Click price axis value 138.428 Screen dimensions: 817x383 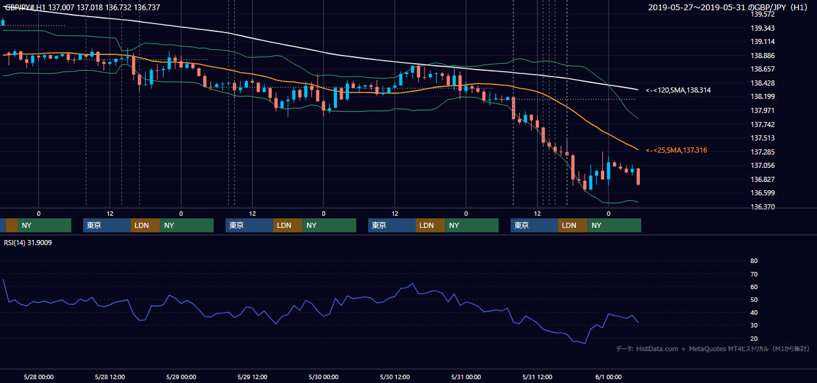pyautogui.click(x=763, y=83)
